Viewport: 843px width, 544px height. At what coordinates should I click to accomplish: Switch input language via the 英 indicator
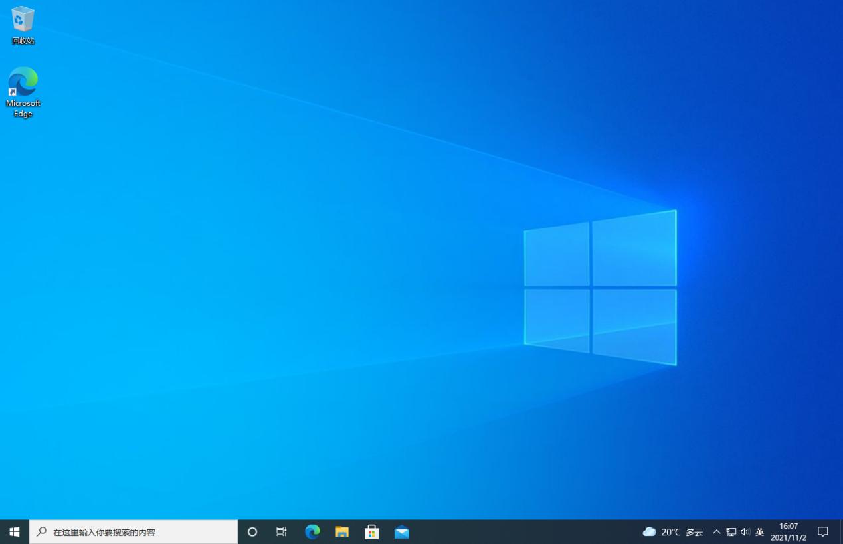(759, 531)
